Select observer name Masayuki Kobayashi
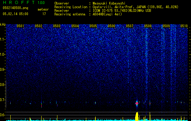191x121 pixels. 109,3
